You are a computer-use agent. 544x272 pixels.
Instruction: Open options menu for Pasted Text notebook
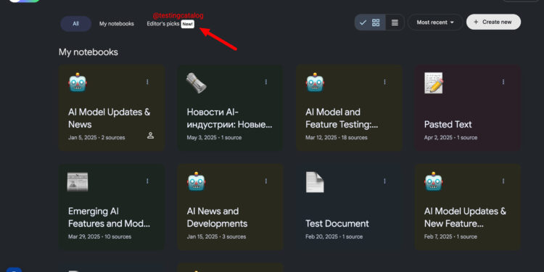(503, 82)
